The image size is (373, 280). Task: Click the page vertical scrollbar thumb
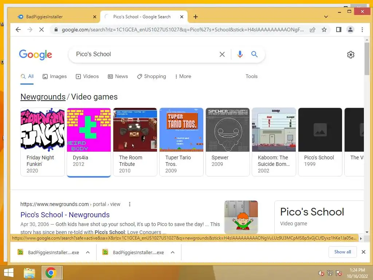[x=366, y=59]
